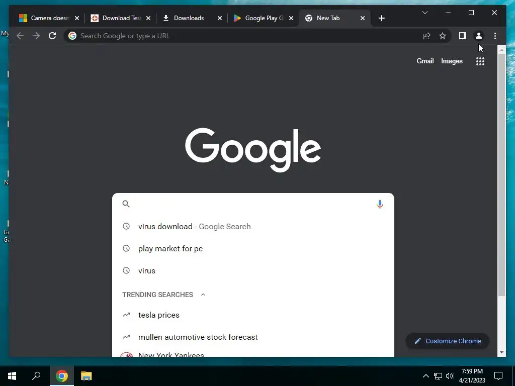Pick the 'virus' history suggestion

(x=253, y=271)
